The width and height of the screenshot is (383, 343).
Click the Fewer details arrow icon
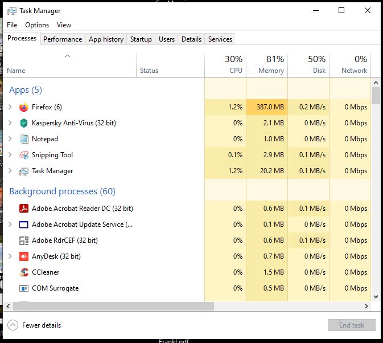tap(13, 325)
